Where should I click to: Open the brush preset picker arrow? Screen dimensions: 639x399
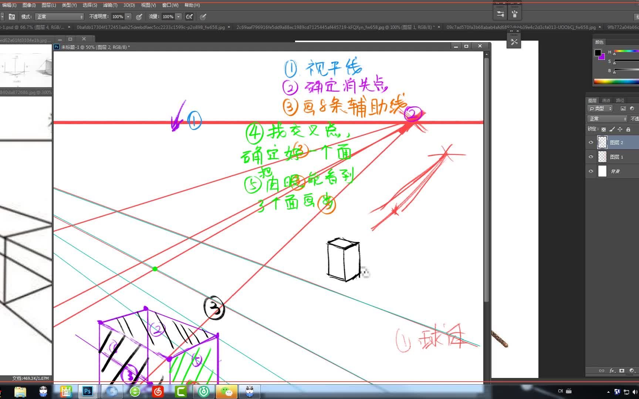pos(2,17)
